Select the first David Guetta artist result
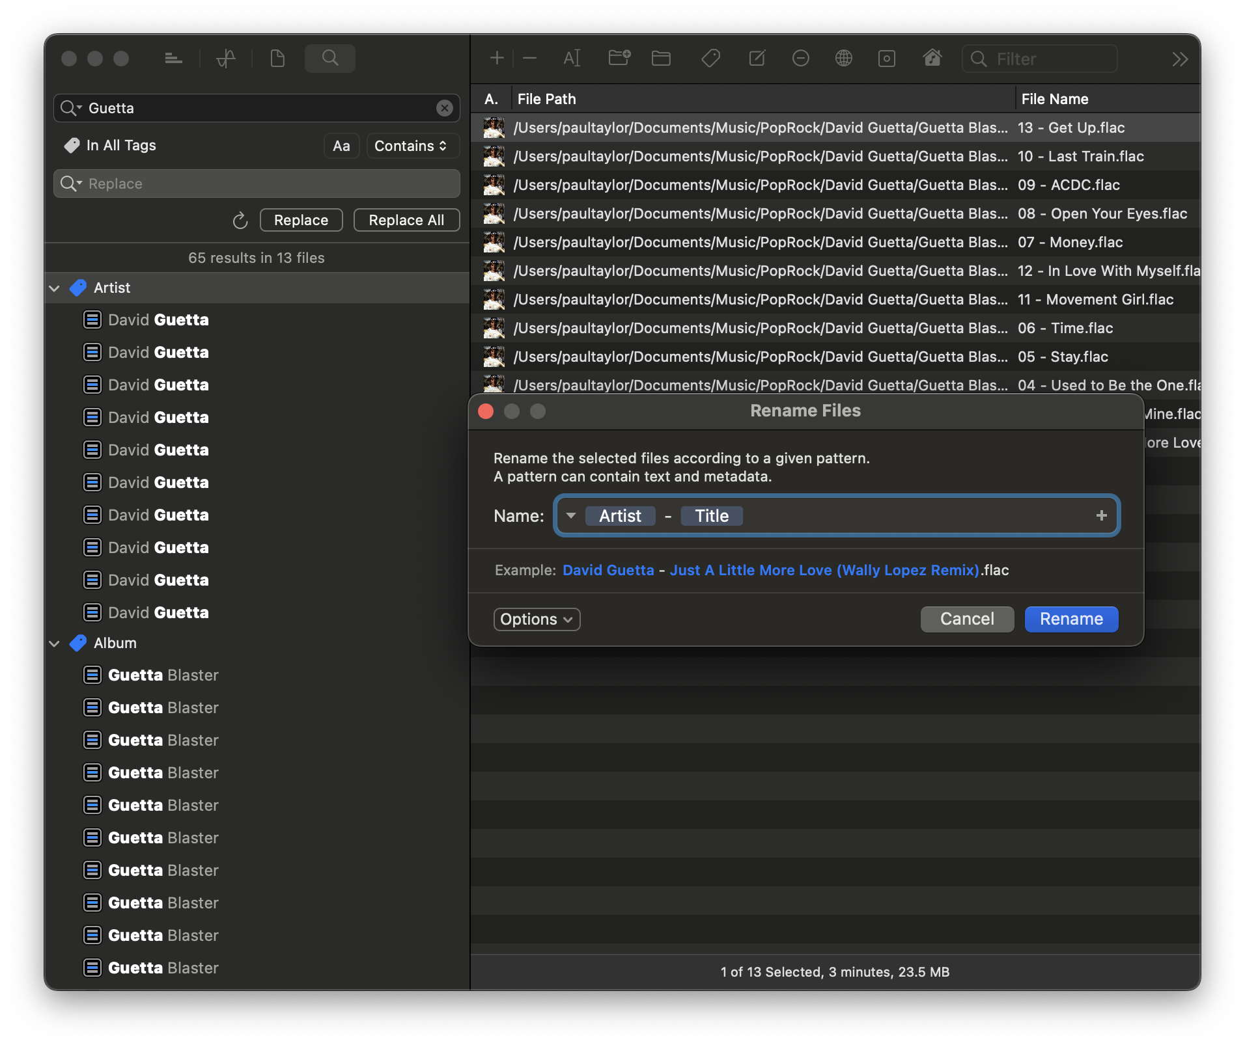1245x1045 pixels. coord(257,320)
